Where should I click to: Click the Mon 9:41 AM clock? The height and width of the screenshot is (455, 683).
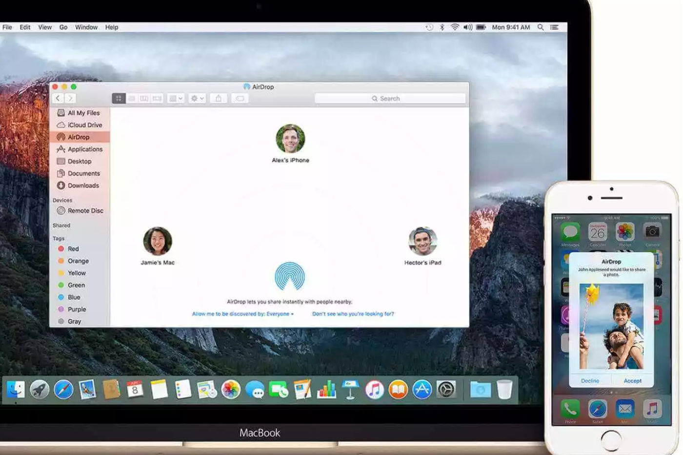511,27
